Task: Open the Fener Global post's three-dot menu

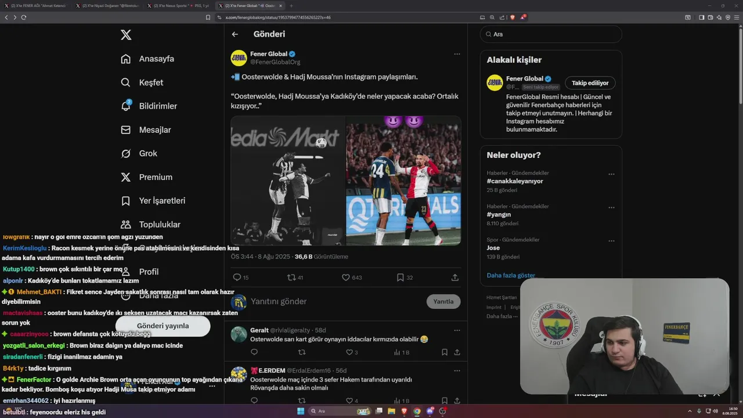Action: tap(457, 54)
